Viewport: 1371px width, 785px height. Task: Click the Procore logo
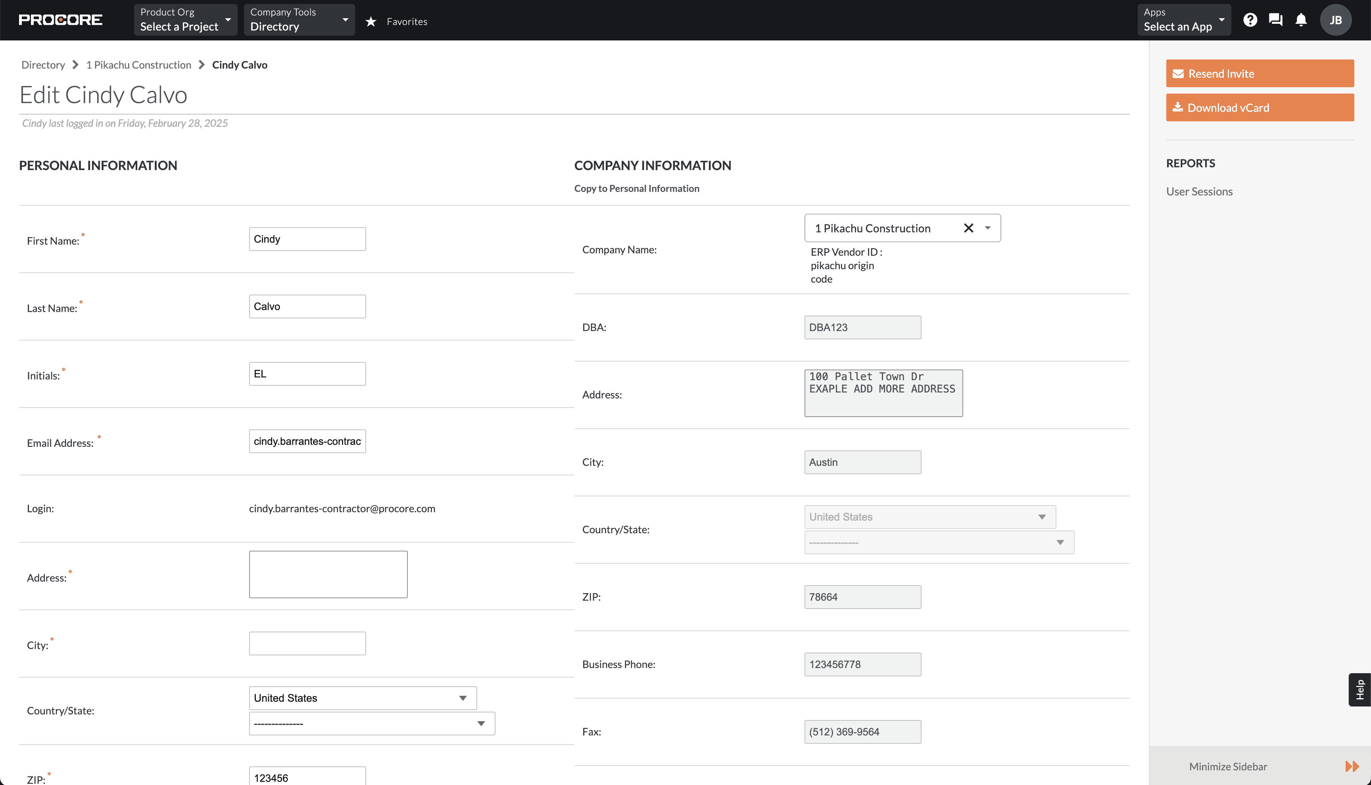[60, 20]
